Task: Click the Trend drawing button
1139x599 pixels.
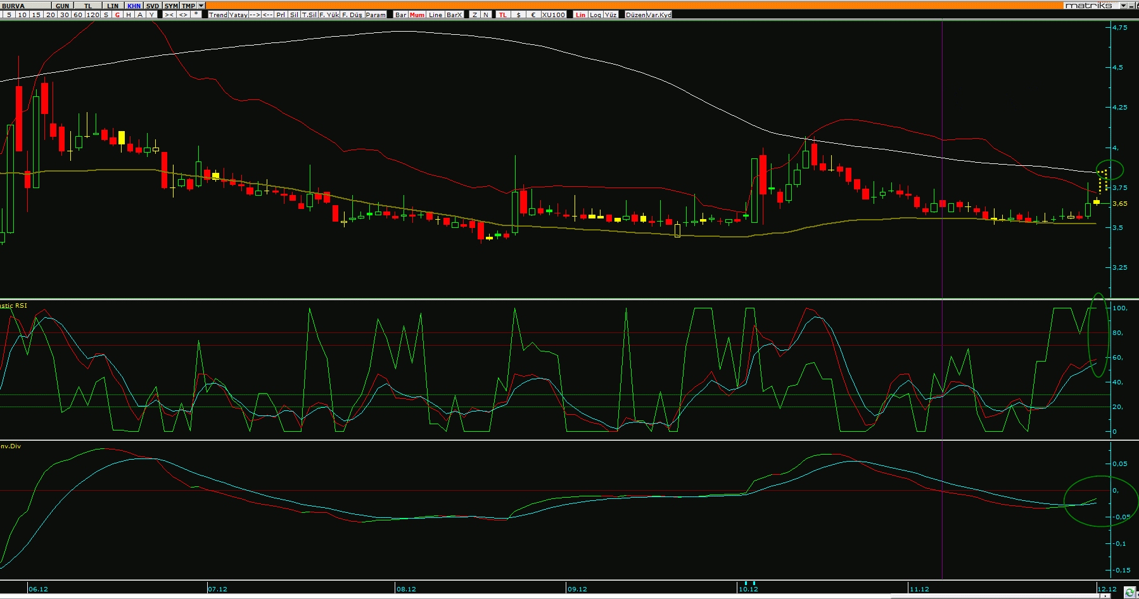Action: click(x=218, y=15)
